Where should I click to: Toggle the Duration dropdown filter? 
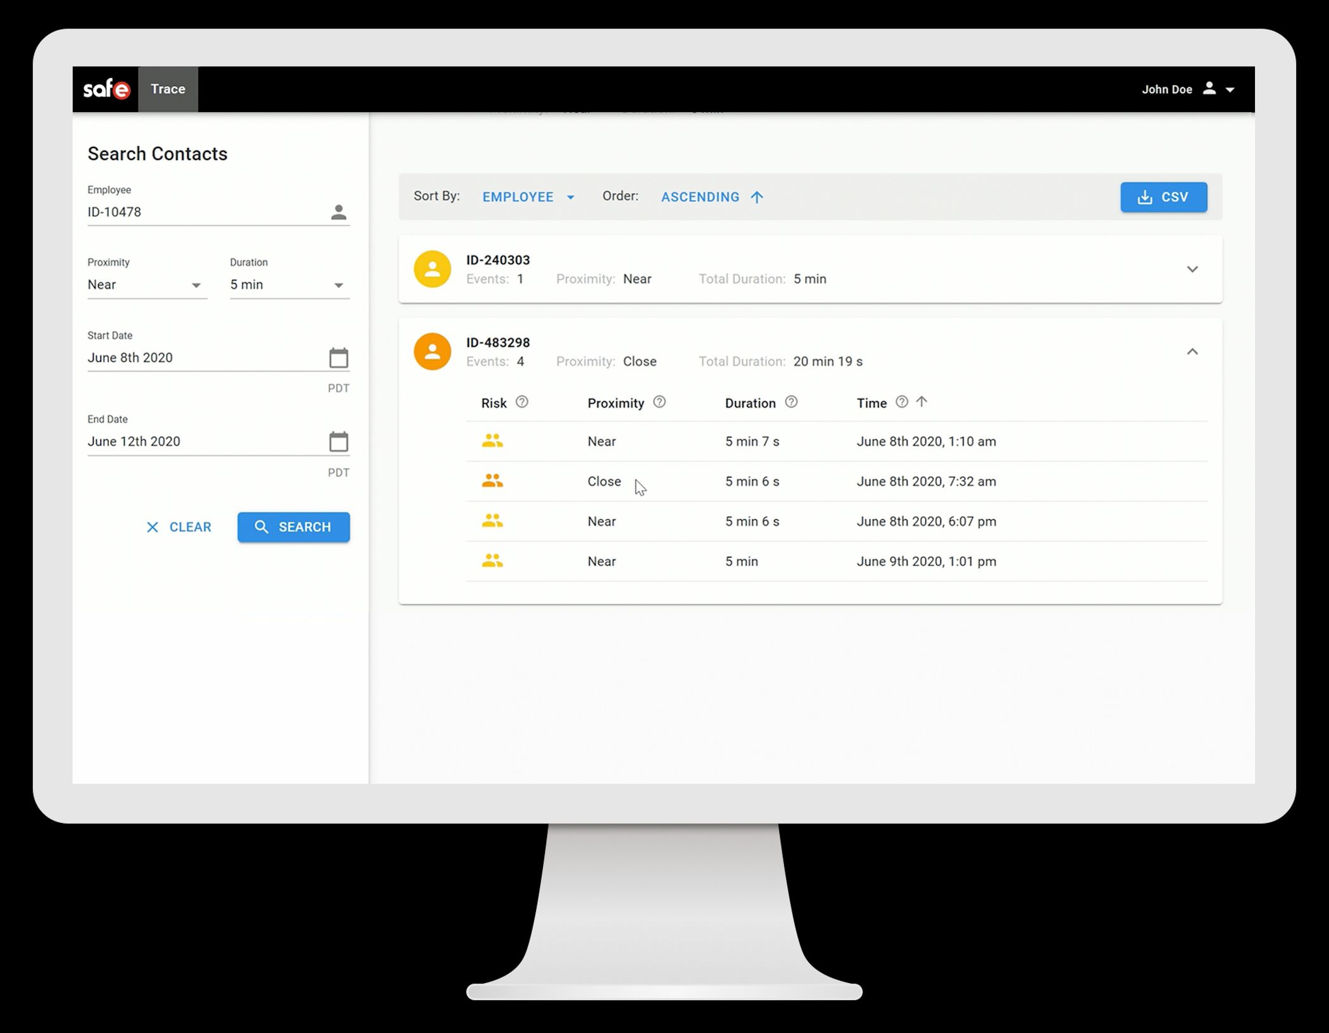click(x=286, y=284)
